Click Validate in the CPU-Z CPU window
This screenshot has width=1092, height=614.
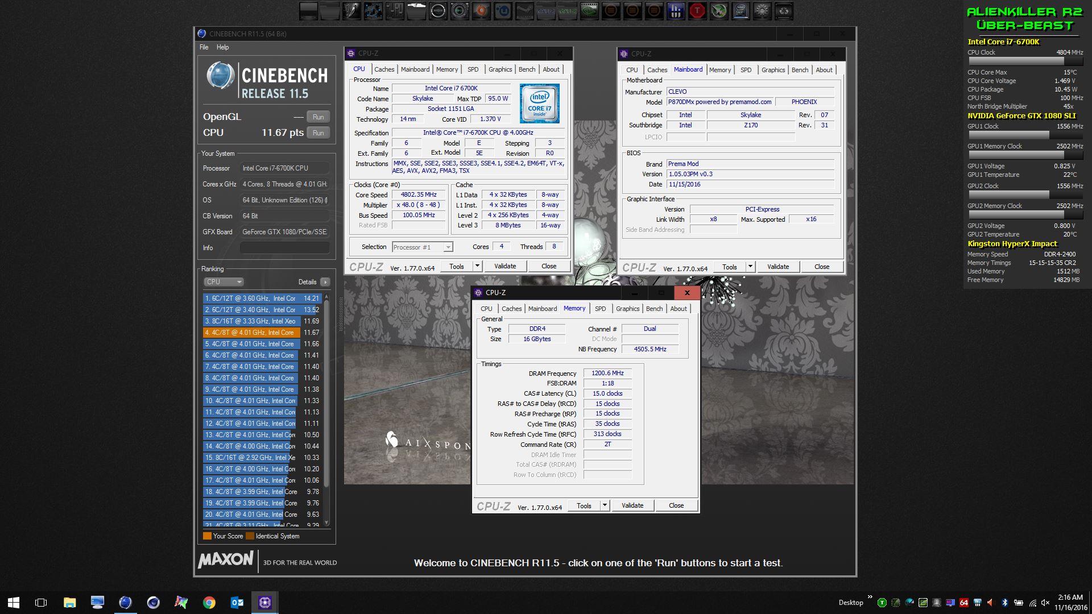pyautogui.click(x=505, y=266)
